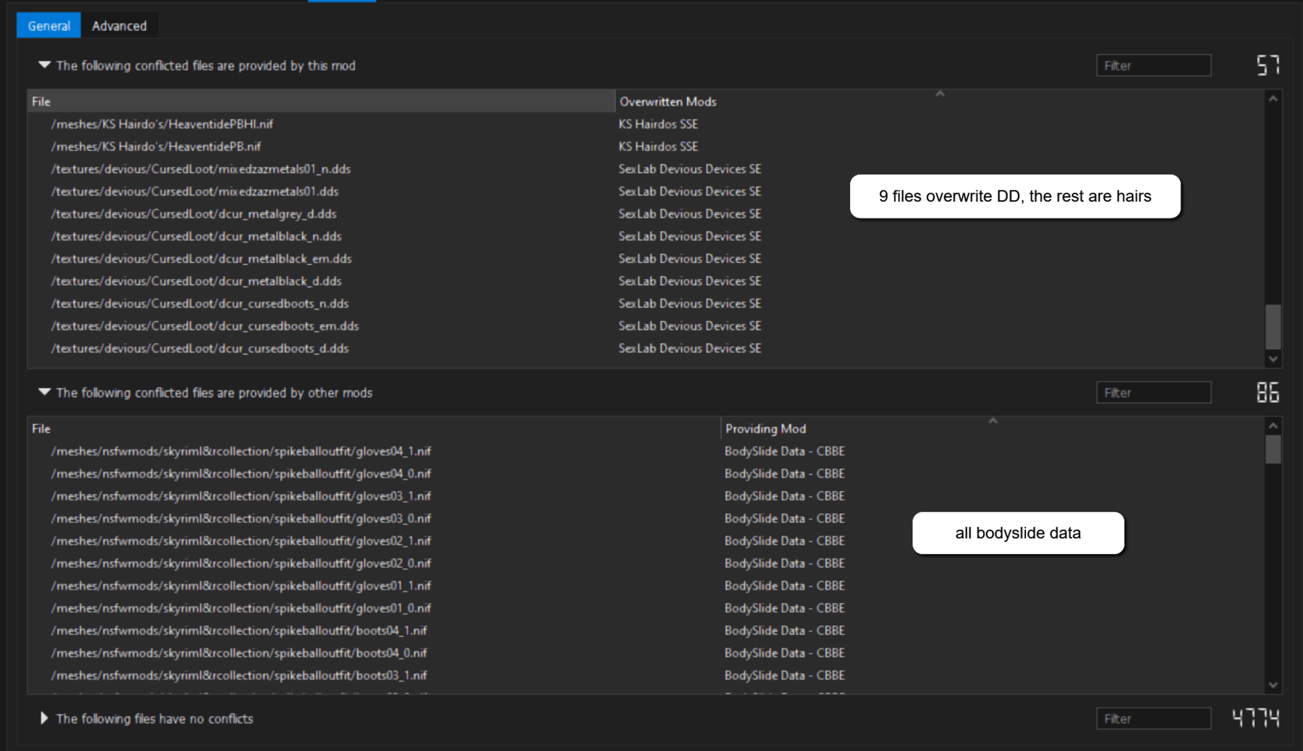Click upper list scrollbar thumb

(1273, 326)
